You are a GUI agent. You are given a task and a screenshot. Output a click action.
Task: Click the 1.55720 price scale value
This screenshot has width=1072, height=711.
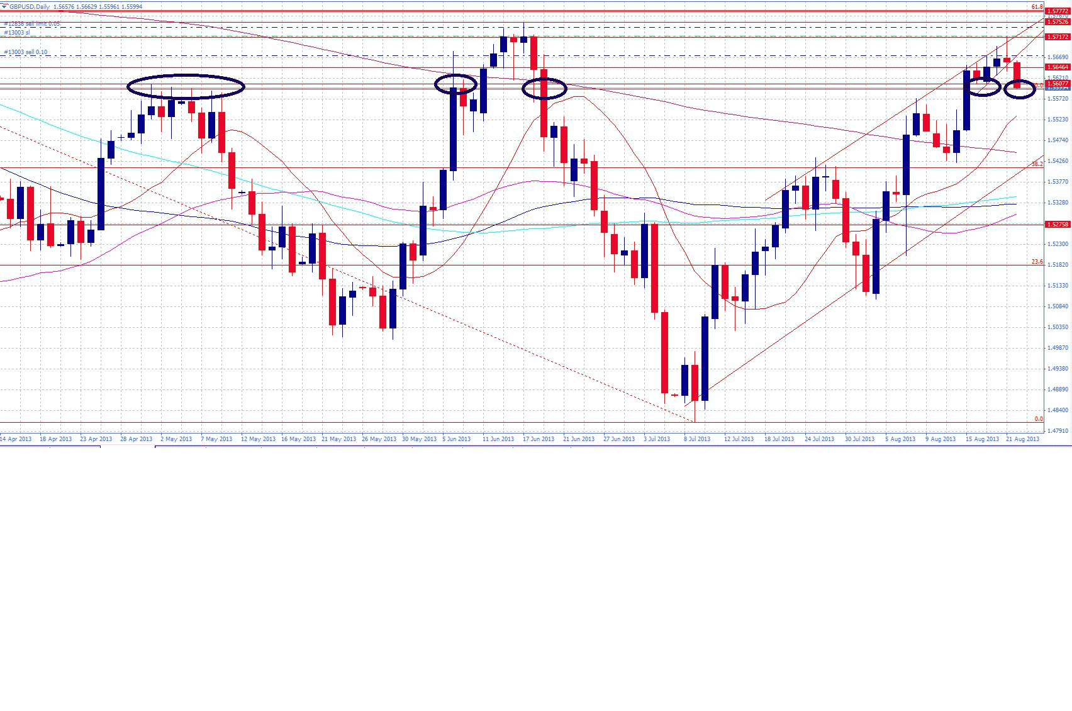pos(1058,98)
